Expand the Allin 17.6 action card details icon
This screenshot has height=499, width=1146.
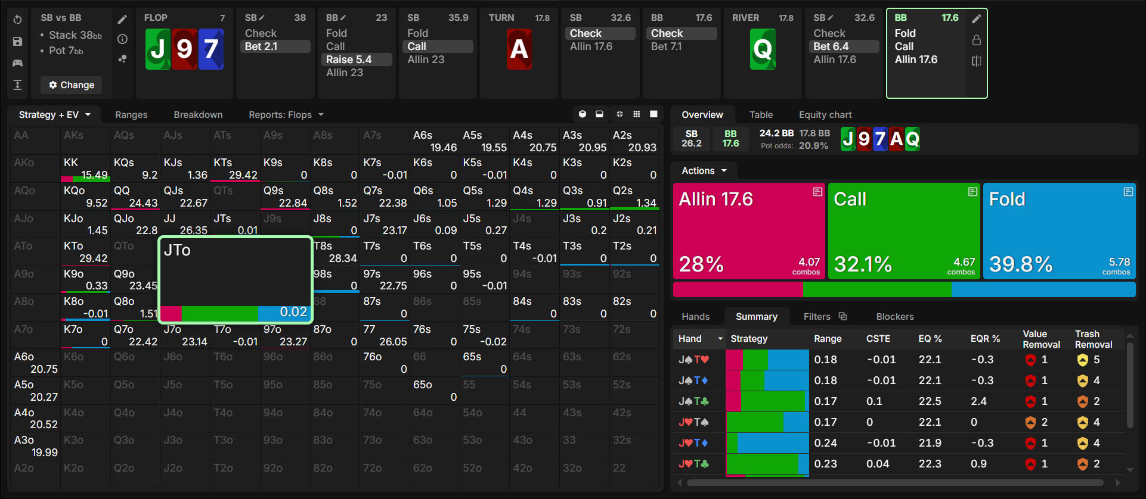pos(817,192)
